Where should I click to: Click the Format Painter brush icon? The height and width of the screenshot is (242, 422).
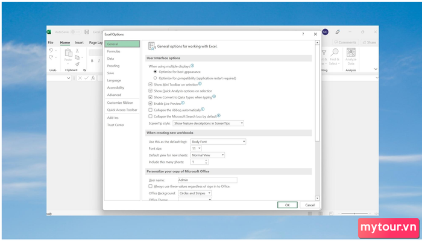tap(77, 64)
